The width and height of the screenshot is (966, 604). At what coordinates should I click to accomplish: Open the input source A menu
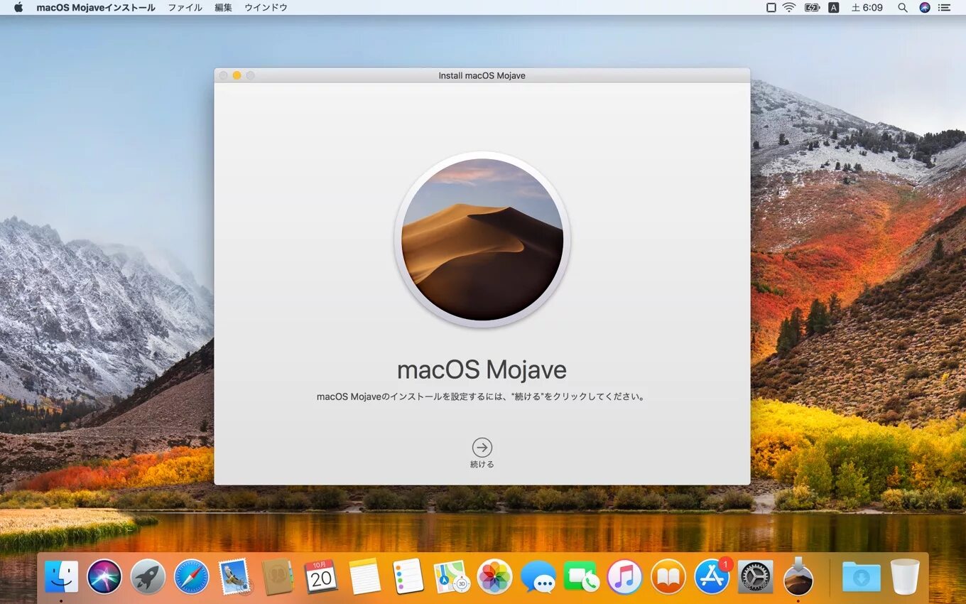834,7
